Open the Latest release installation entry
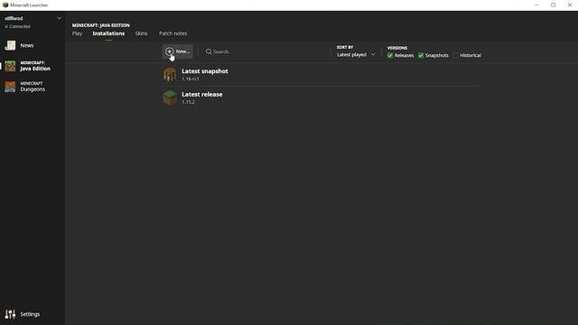Image resolution: width=578 pixels, height=325 pixels. pos(321,97)
